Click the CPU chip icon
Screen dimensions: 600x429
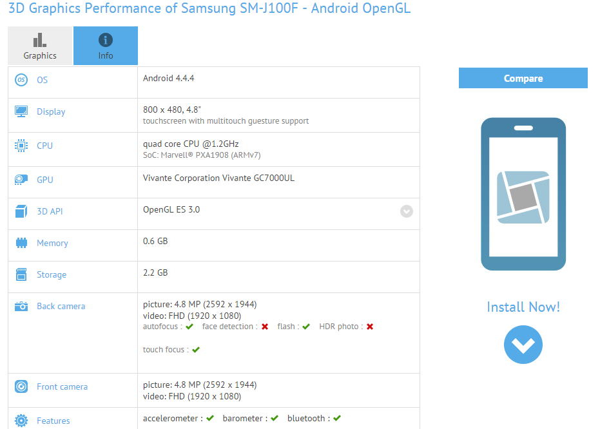(21, 146)
